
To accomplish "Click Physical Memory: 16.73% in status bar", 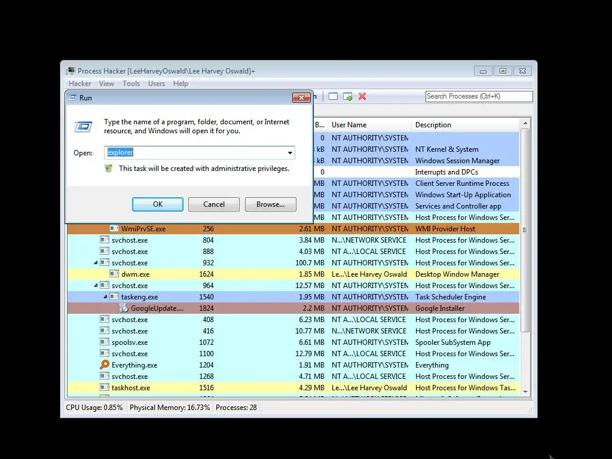I will tap(169, 408).
